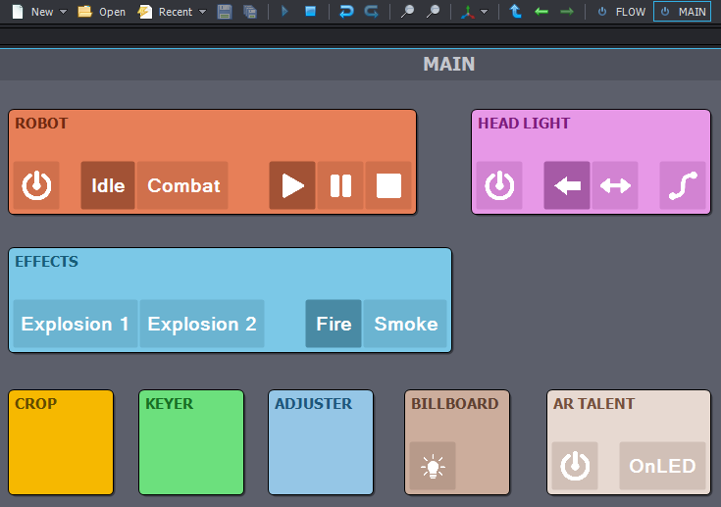The height and width of the screenshot is (507, 721).
Task: Click the Redo arrow icon
Action: point(372,12)
